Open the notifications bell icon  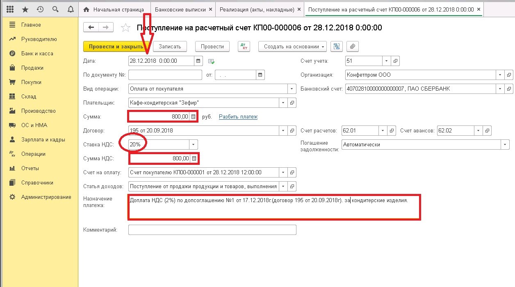[71, 9]
